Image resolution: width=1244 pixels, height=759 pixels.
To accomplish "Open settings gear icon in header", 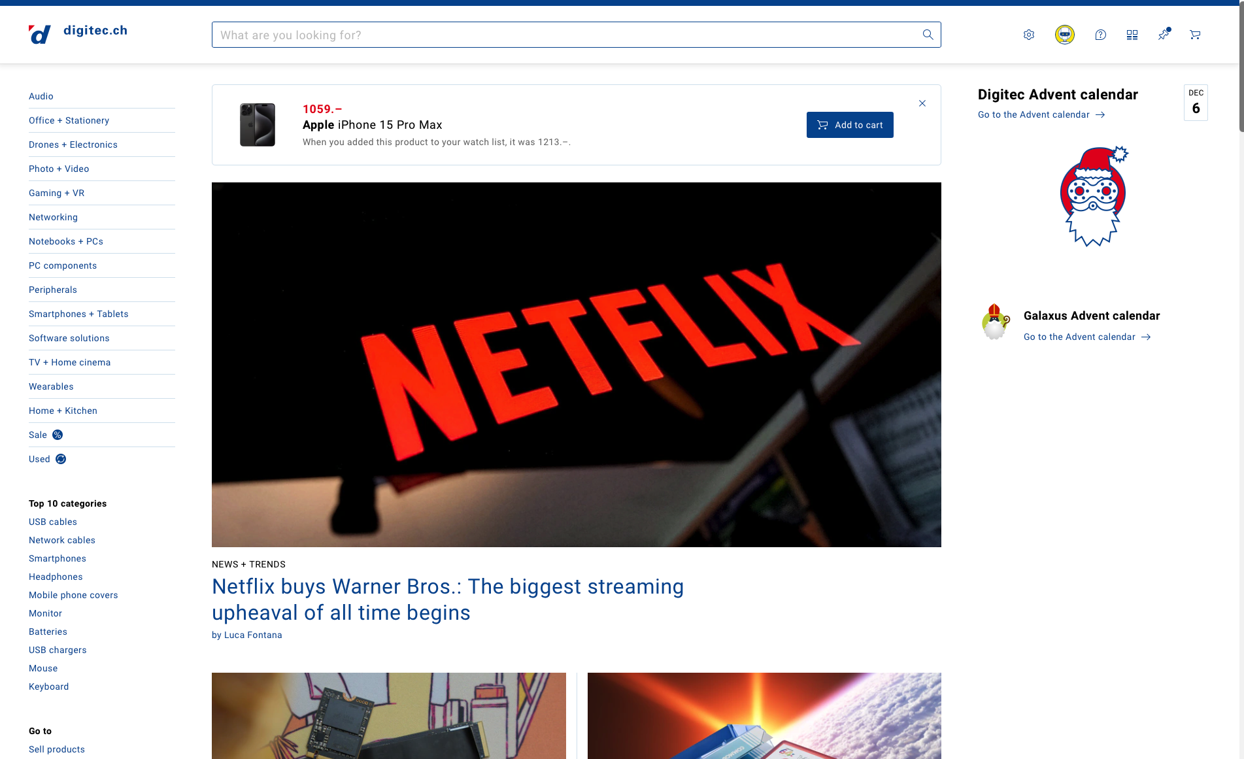I will [x=1029, y=35].
